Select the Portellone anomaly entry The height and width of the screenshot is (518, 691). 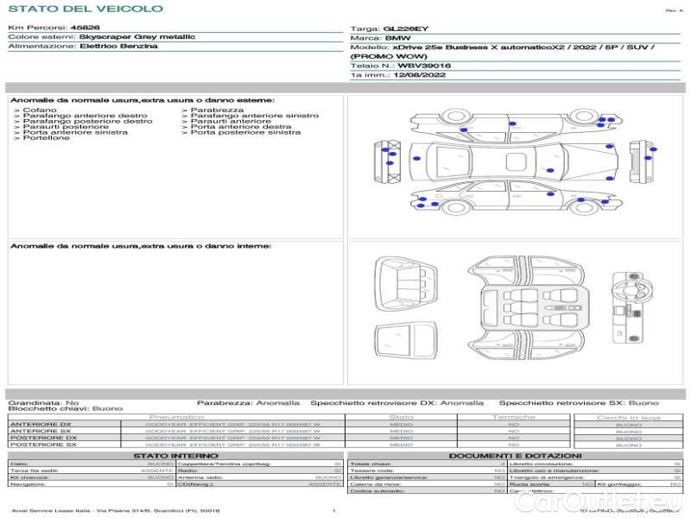(x=41, y=138)
